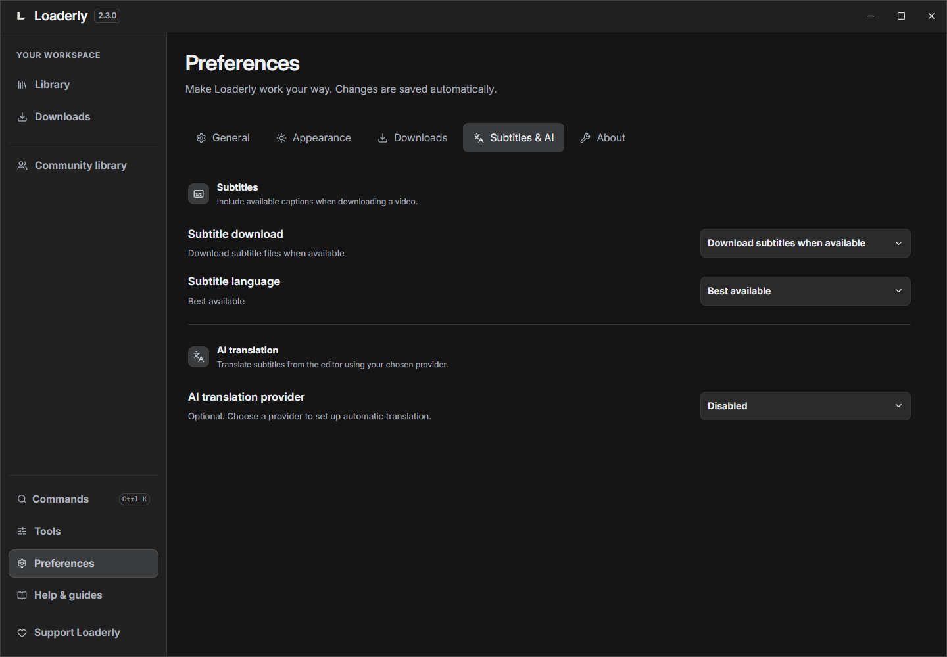Click the Subtitles section captions icon
The height and width of the screenshot is (657, 947).
[199, 194]
